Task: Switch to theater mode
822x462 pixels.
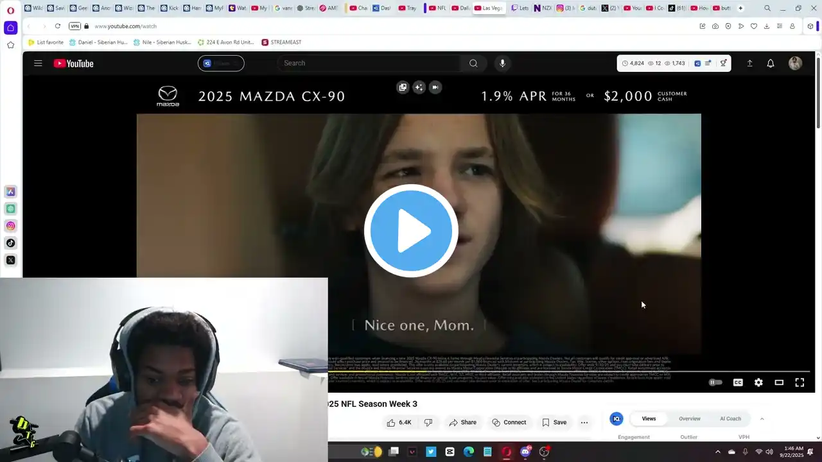Action: [779, 382]
